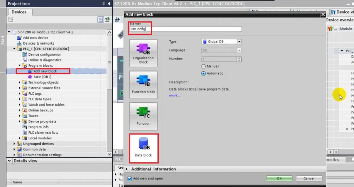Select Documentation settings in the tree

[x=42, y=155]
